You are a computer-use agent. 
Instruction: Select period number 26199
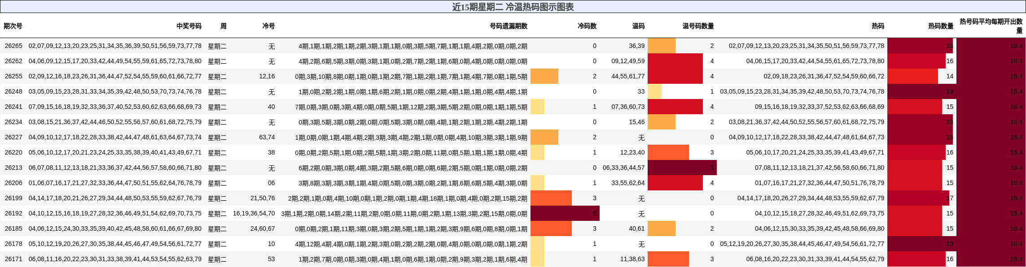coord(13,198)
